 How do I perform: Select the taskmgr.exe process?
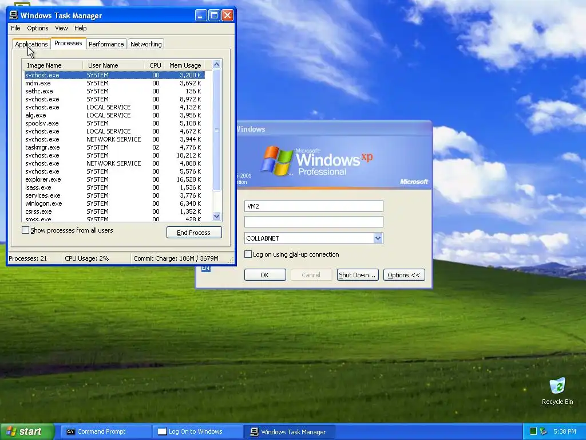point(114,147)
